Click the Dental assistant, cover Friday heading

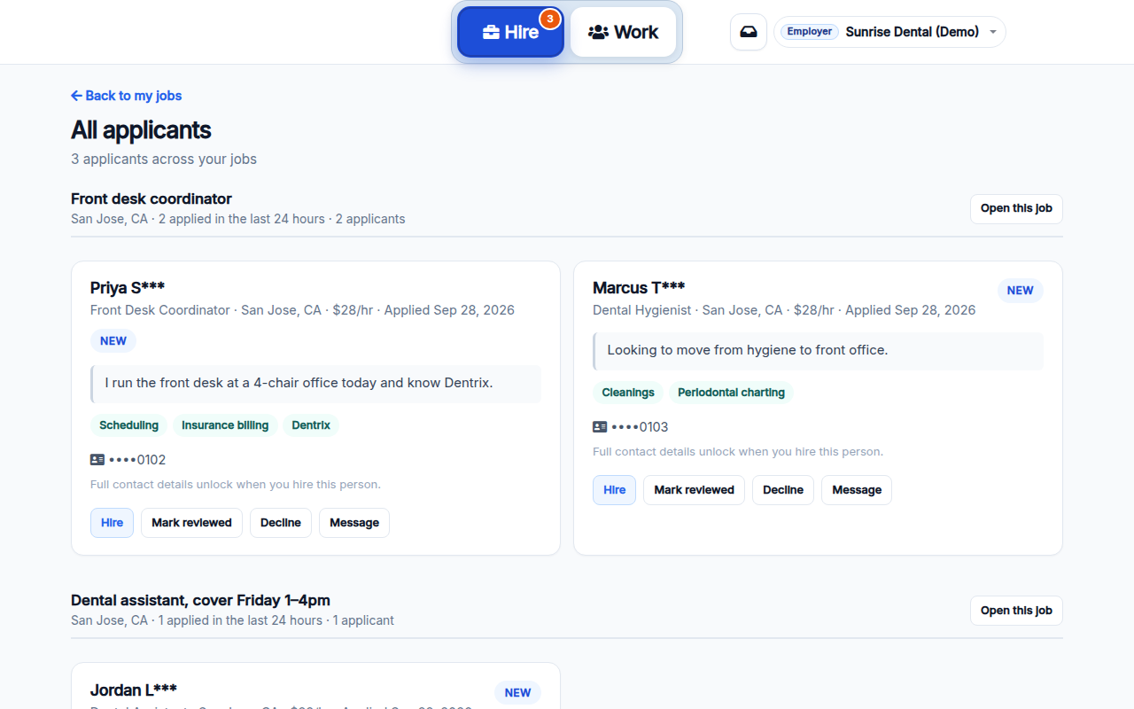(x=200, y=600)
